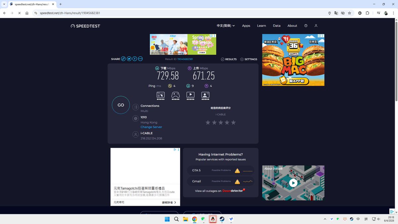Open the SETTINGS tab
398x224 pixels.
(x=249, y=59)
